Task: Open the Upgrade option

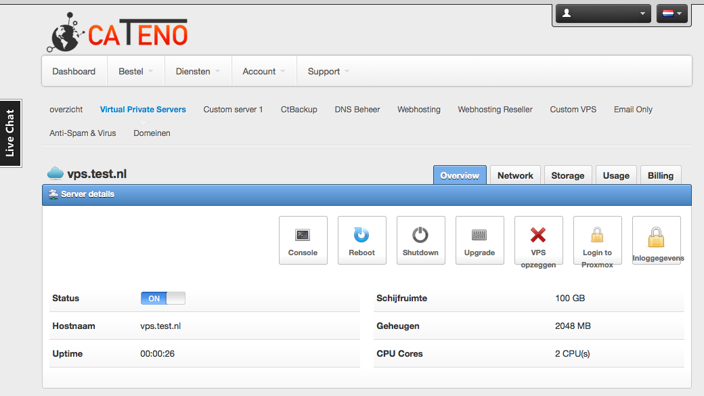Action: coord(479,240)
